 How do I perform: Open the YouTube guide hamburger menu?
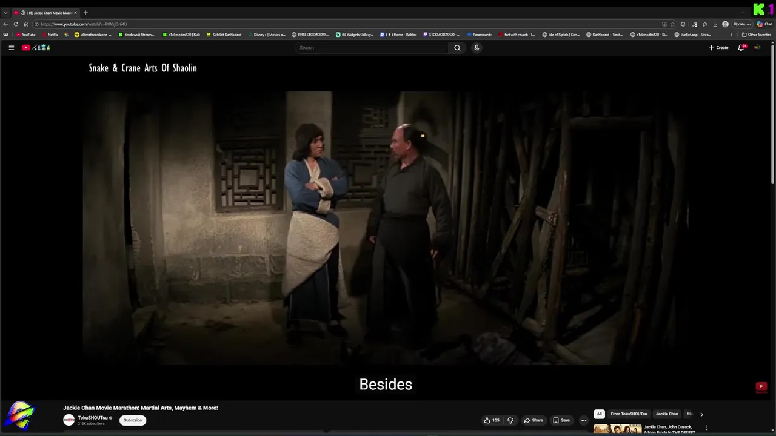click(x=11, y=48)
